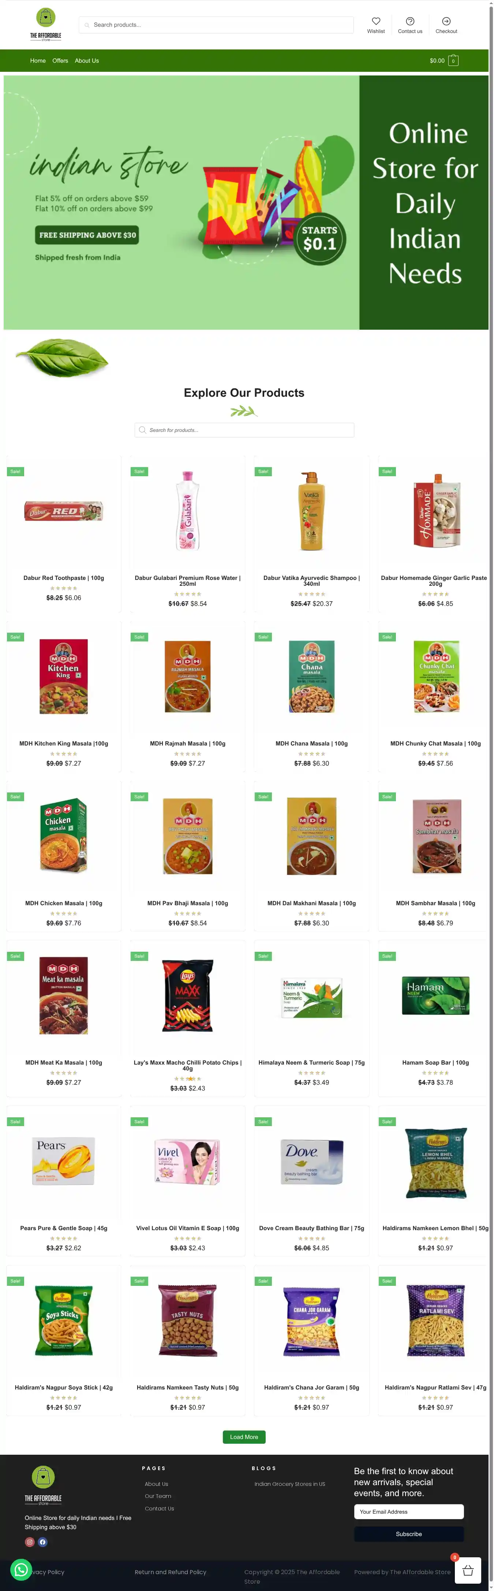Open MDH Chana Masala product thumbnail

click(x=311, y=676)
